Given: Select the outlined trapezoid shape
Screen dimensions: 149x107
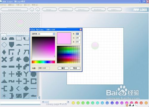Looking at the screenshot, I should 4,39.
